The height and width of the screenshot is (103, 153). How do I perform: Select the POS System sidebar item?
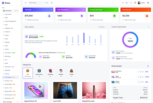click(10, 77)
